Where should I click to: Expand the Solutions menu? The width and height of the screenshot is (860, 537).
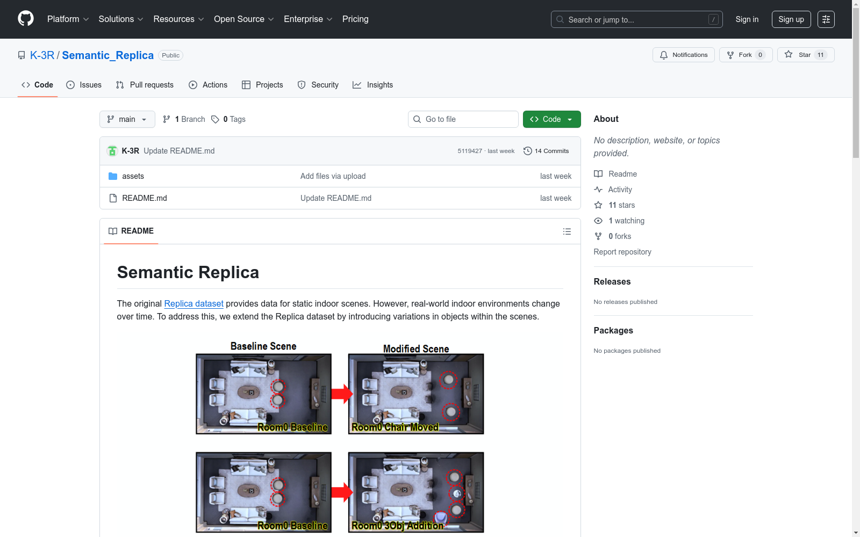coord(121,19)
